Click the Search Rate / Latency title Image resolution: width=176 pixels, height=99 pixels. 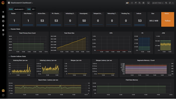coord(48,80)
